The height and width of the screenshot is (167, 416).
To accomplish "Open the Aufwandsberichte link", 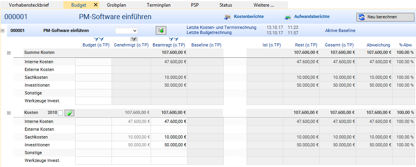I will (312, 17).
